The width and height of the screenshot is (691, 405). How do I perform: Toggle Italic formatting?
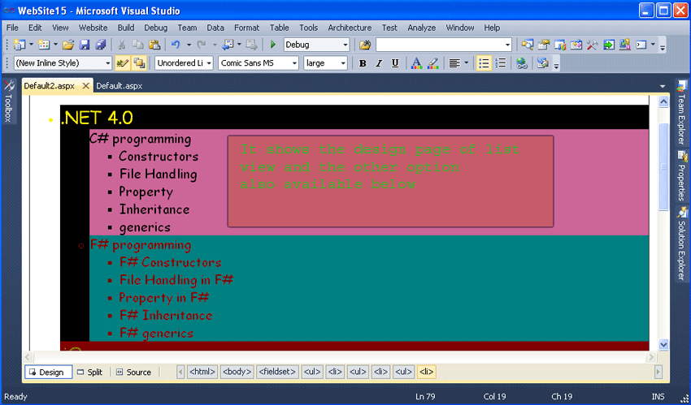[379, 63]
